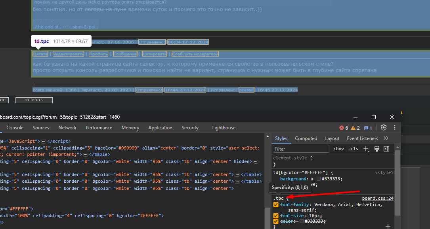Image resolution: width=430 pixels, height=229 pixels.
Task: Toggle the struck-through color property checkbox
Action: click(x=276, y=221)
